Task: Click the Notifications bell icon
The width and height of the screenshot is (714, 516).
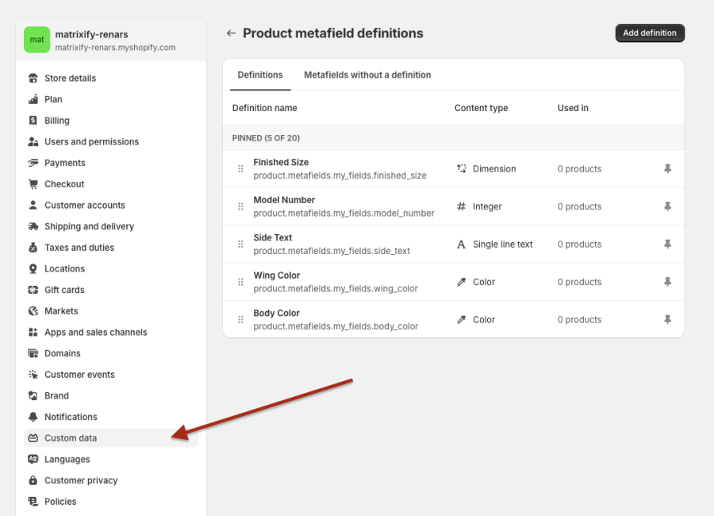Action: 31,416
